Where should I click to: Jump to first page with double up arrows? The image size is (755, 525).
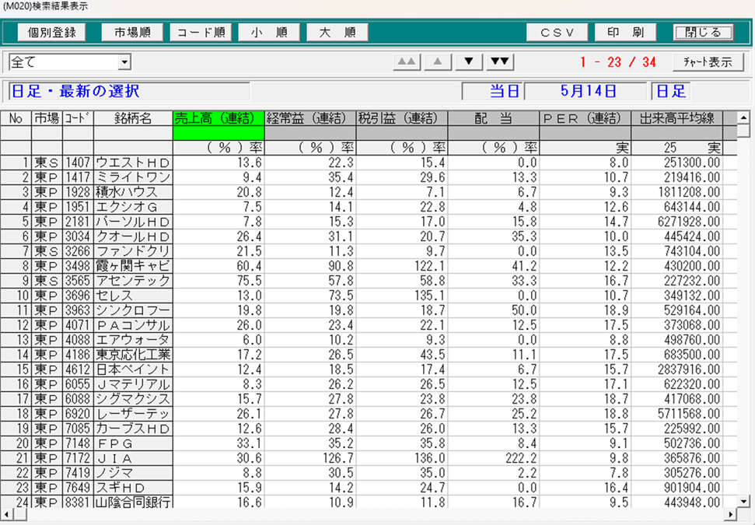click(407, 61)
